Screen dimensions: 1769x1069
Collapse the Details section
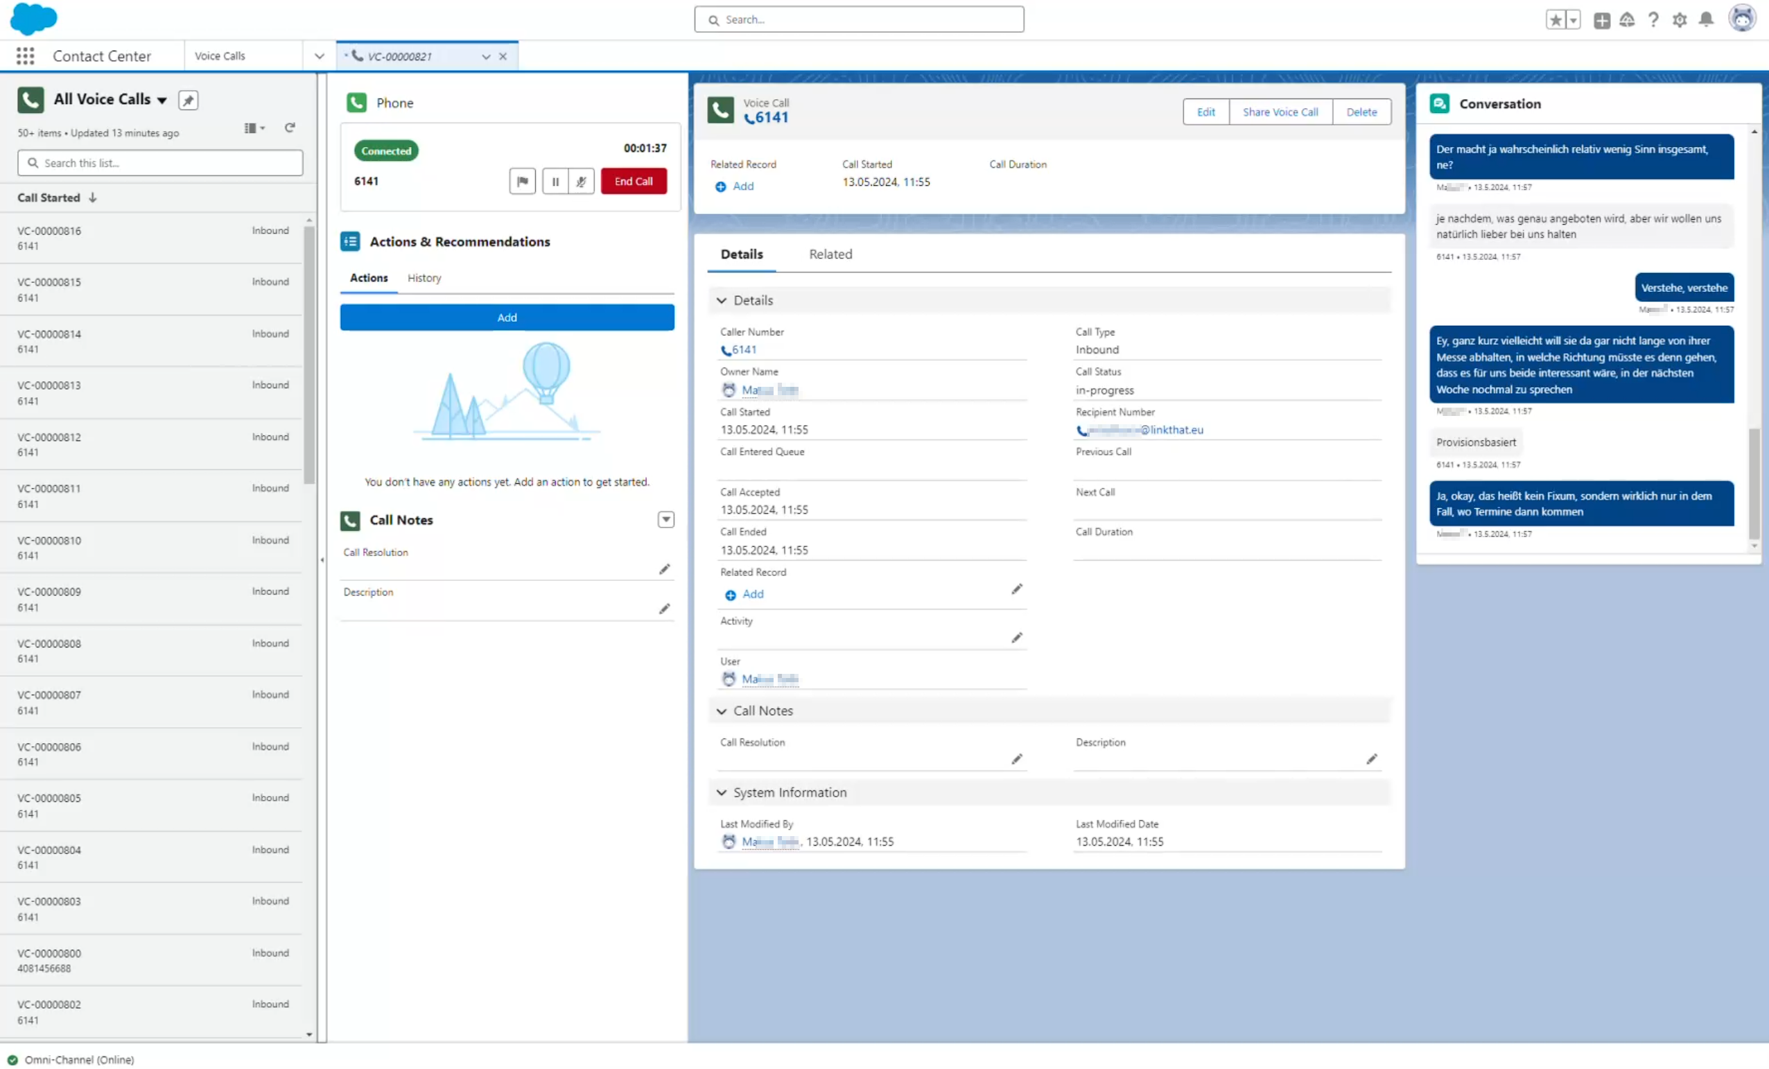[722, 301]
